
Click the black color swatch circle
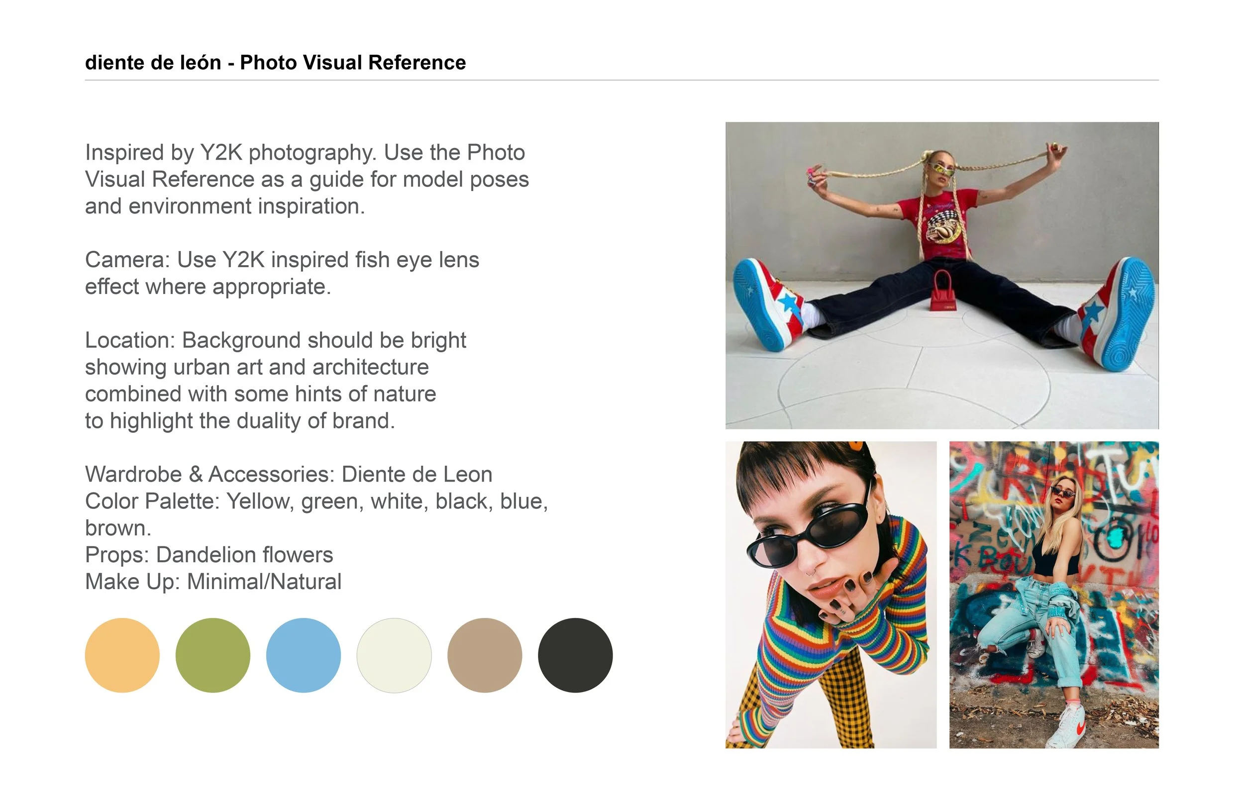576,656
